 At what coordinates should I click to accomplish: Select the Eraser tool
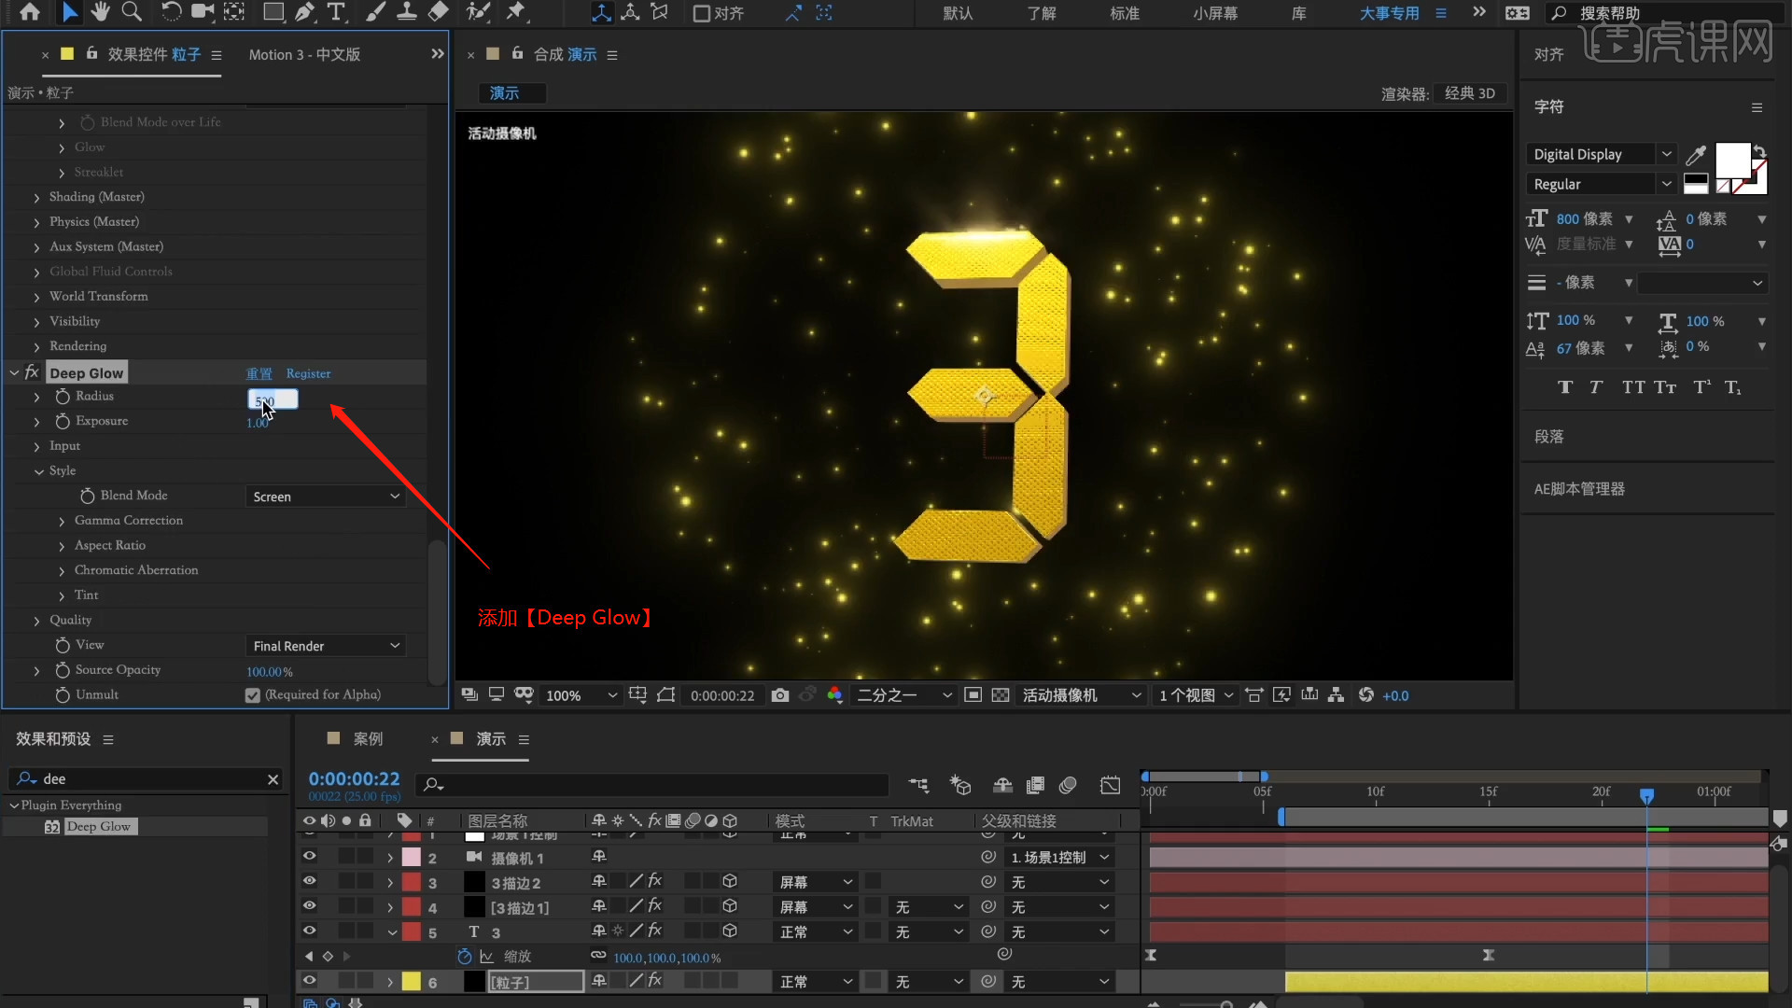click(439, 12)
